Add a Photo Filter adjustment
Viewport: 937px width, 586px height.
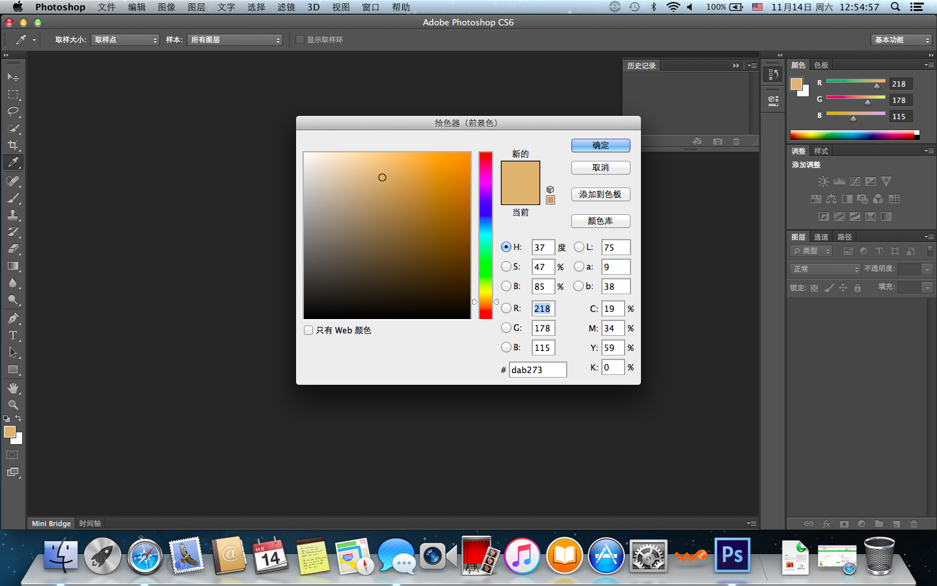click(x=862, y=199)
